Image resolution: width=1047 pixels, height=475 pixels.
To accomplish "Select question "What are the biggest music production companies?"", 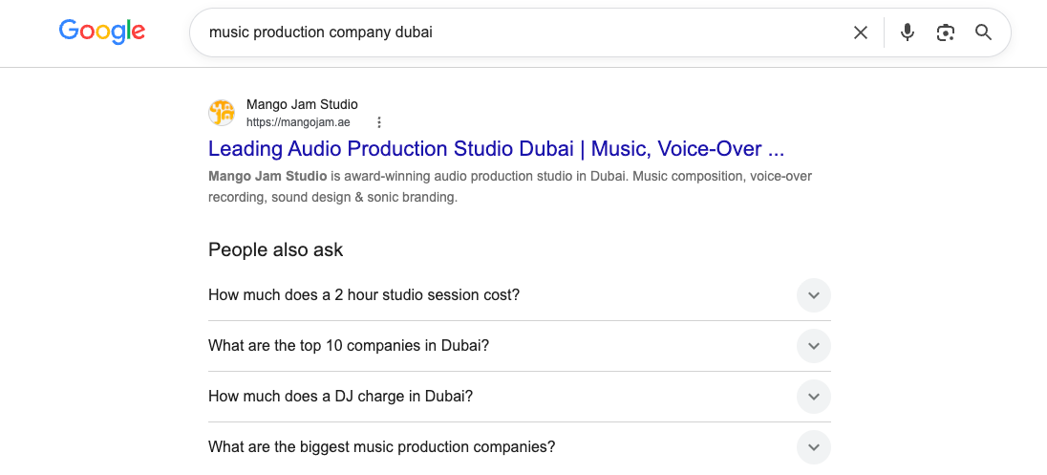I will pyautogui.click(x=381, y=447).
